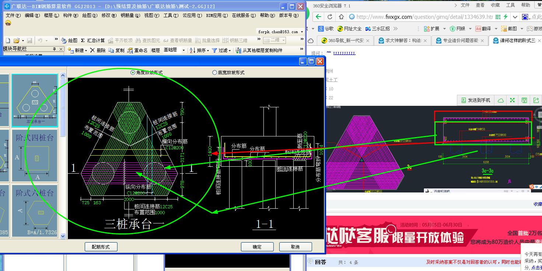Select the 三桩承台一 thumbnail
542x271 pixels.
(35, 100)
